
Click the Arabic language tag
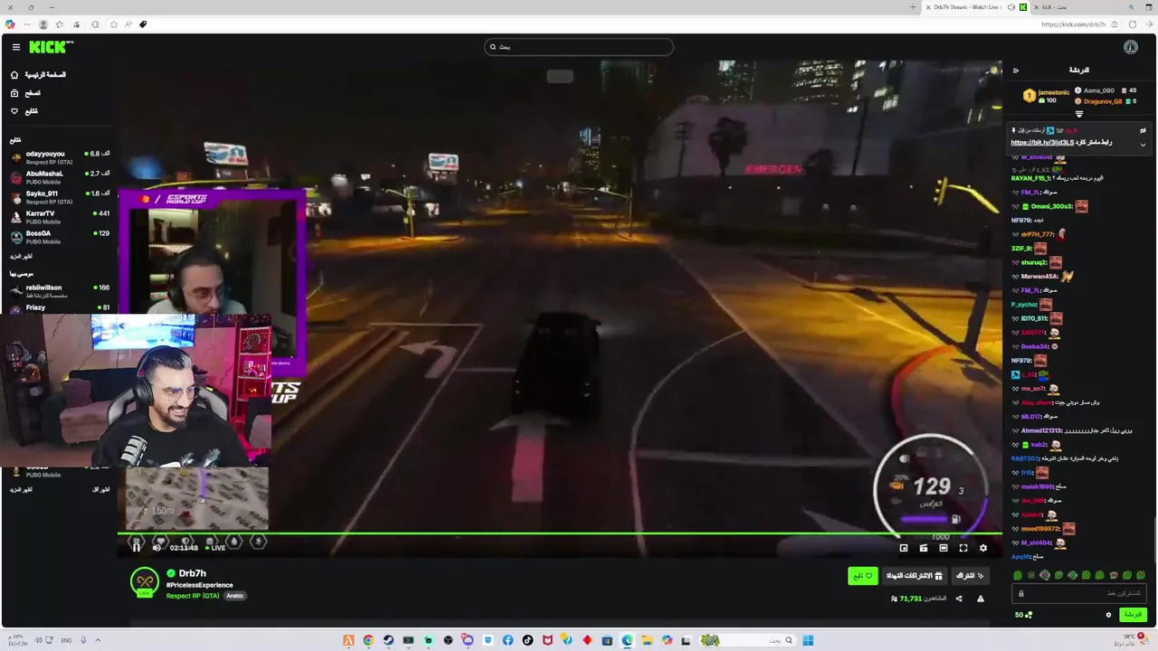coord(235,596)
